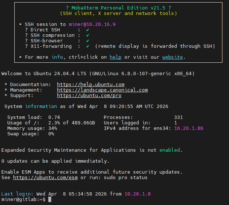Image resolution: width=229 pixels, height=205 pixels.
Task: Click the last login IP 10.20.1.8
Action: 138,194
